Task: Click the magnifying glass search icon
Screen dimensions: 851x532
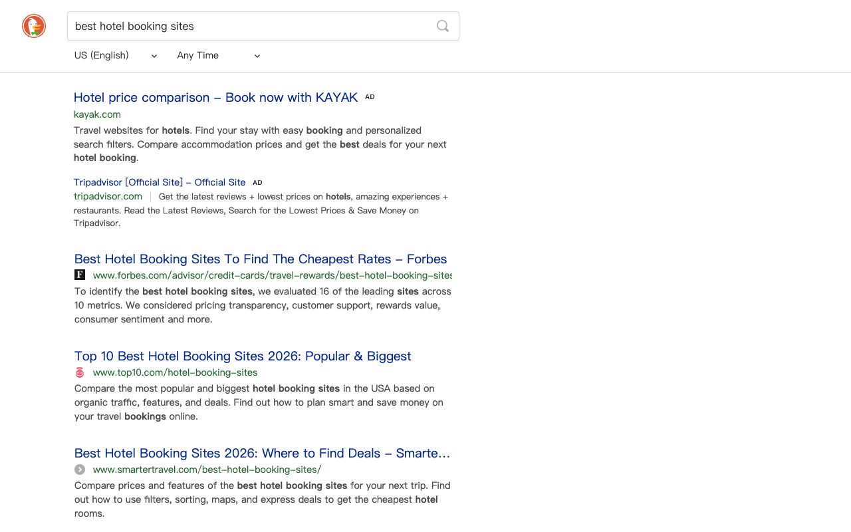Action: (443, 26)
